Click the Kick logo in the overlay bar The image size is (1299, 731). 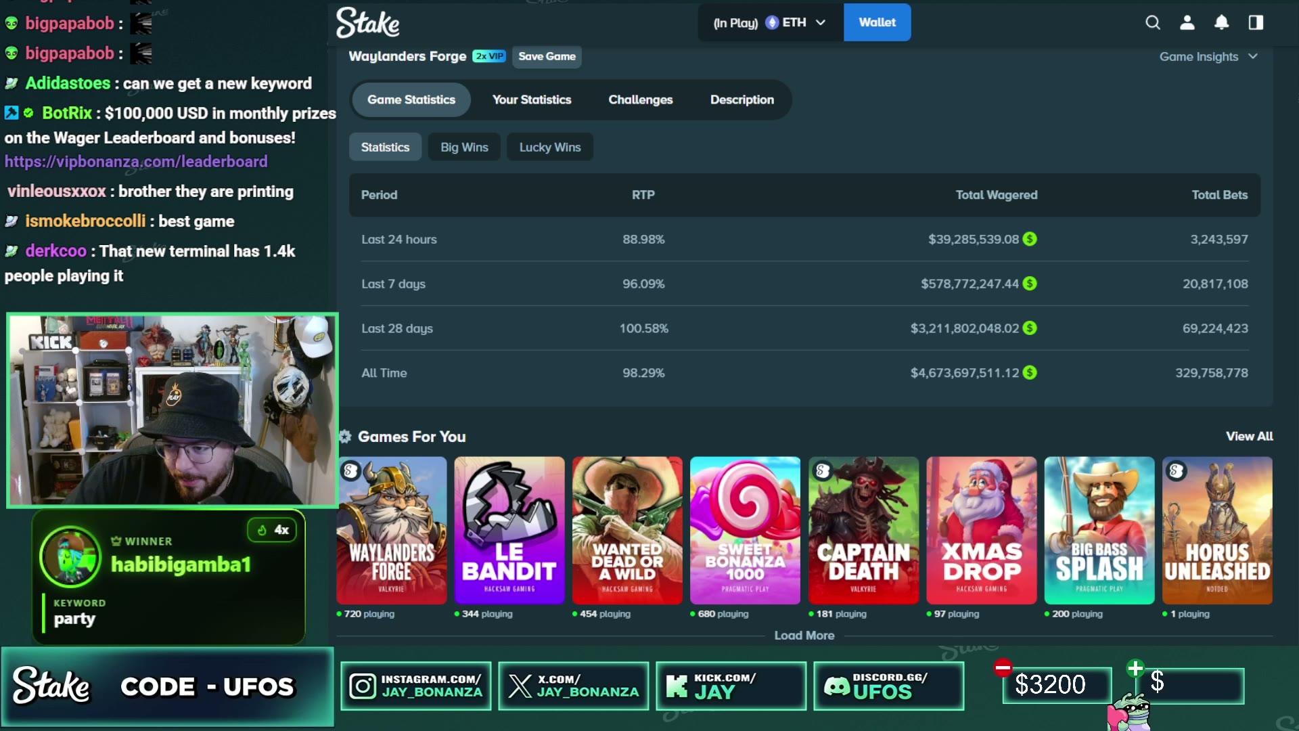coord(677,686)
